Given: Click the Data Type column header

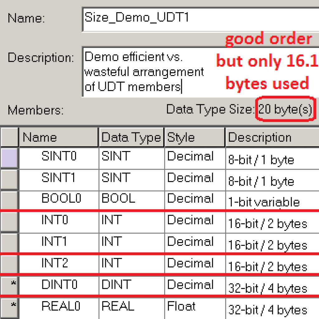Looking at the screenshot, I should coord(131,137).
